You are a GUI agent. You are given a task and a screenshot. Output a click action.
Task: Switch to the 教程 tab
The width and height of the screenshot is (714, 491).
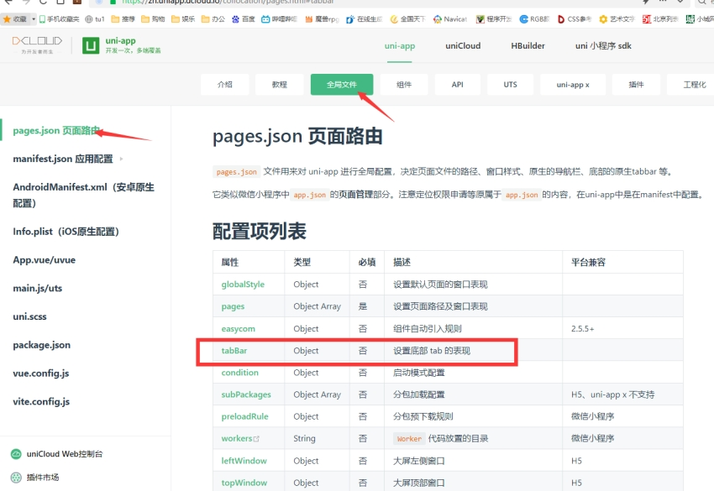[280, 85]
